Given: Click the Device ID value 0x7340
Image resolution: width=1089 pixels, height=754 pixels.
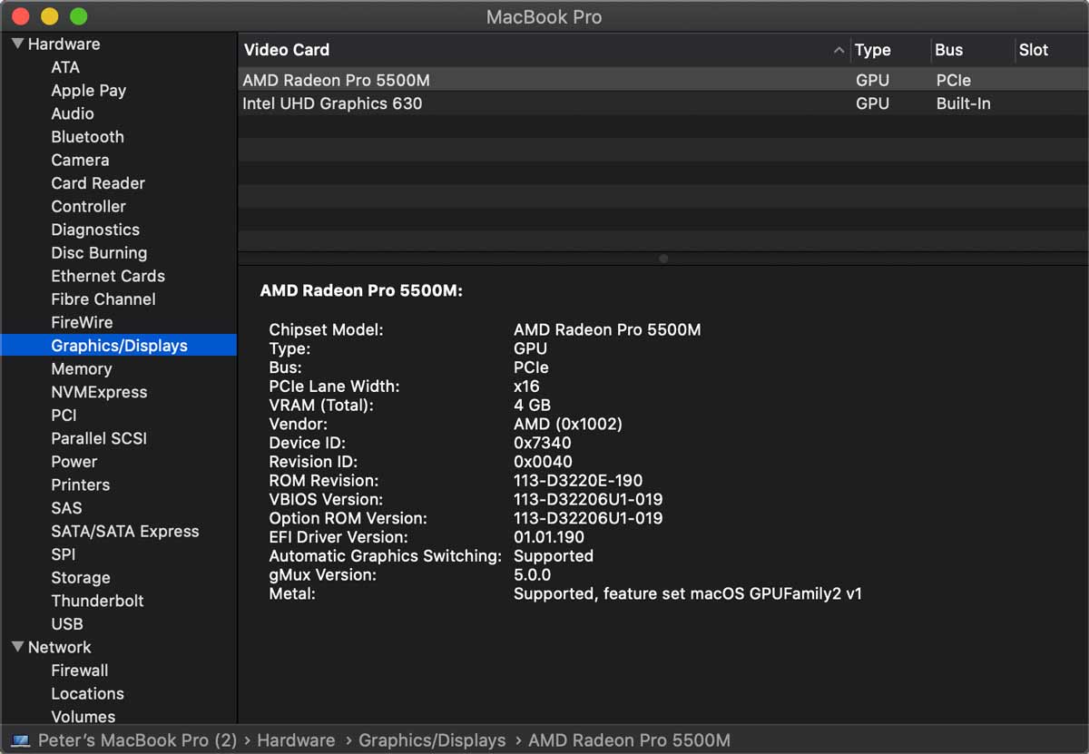Looking at the screenshot, I should (543, 443).
